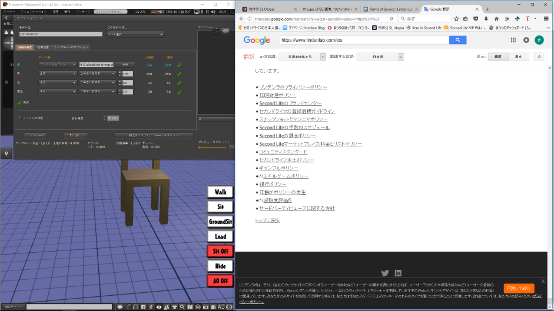Click the map pin landmark icon on left edge
This screenshot has width=554, height=311.
click(x=6, y=153)
